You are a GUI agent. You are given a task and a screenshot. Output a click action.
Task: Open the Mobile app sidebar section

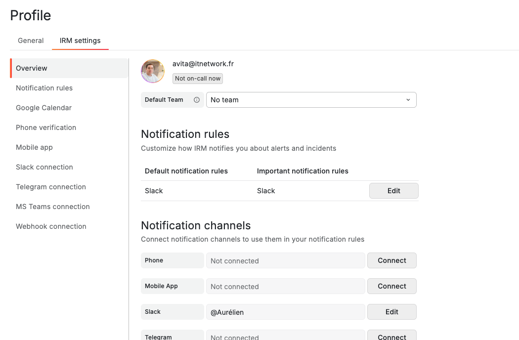click(x=34, y=147)
